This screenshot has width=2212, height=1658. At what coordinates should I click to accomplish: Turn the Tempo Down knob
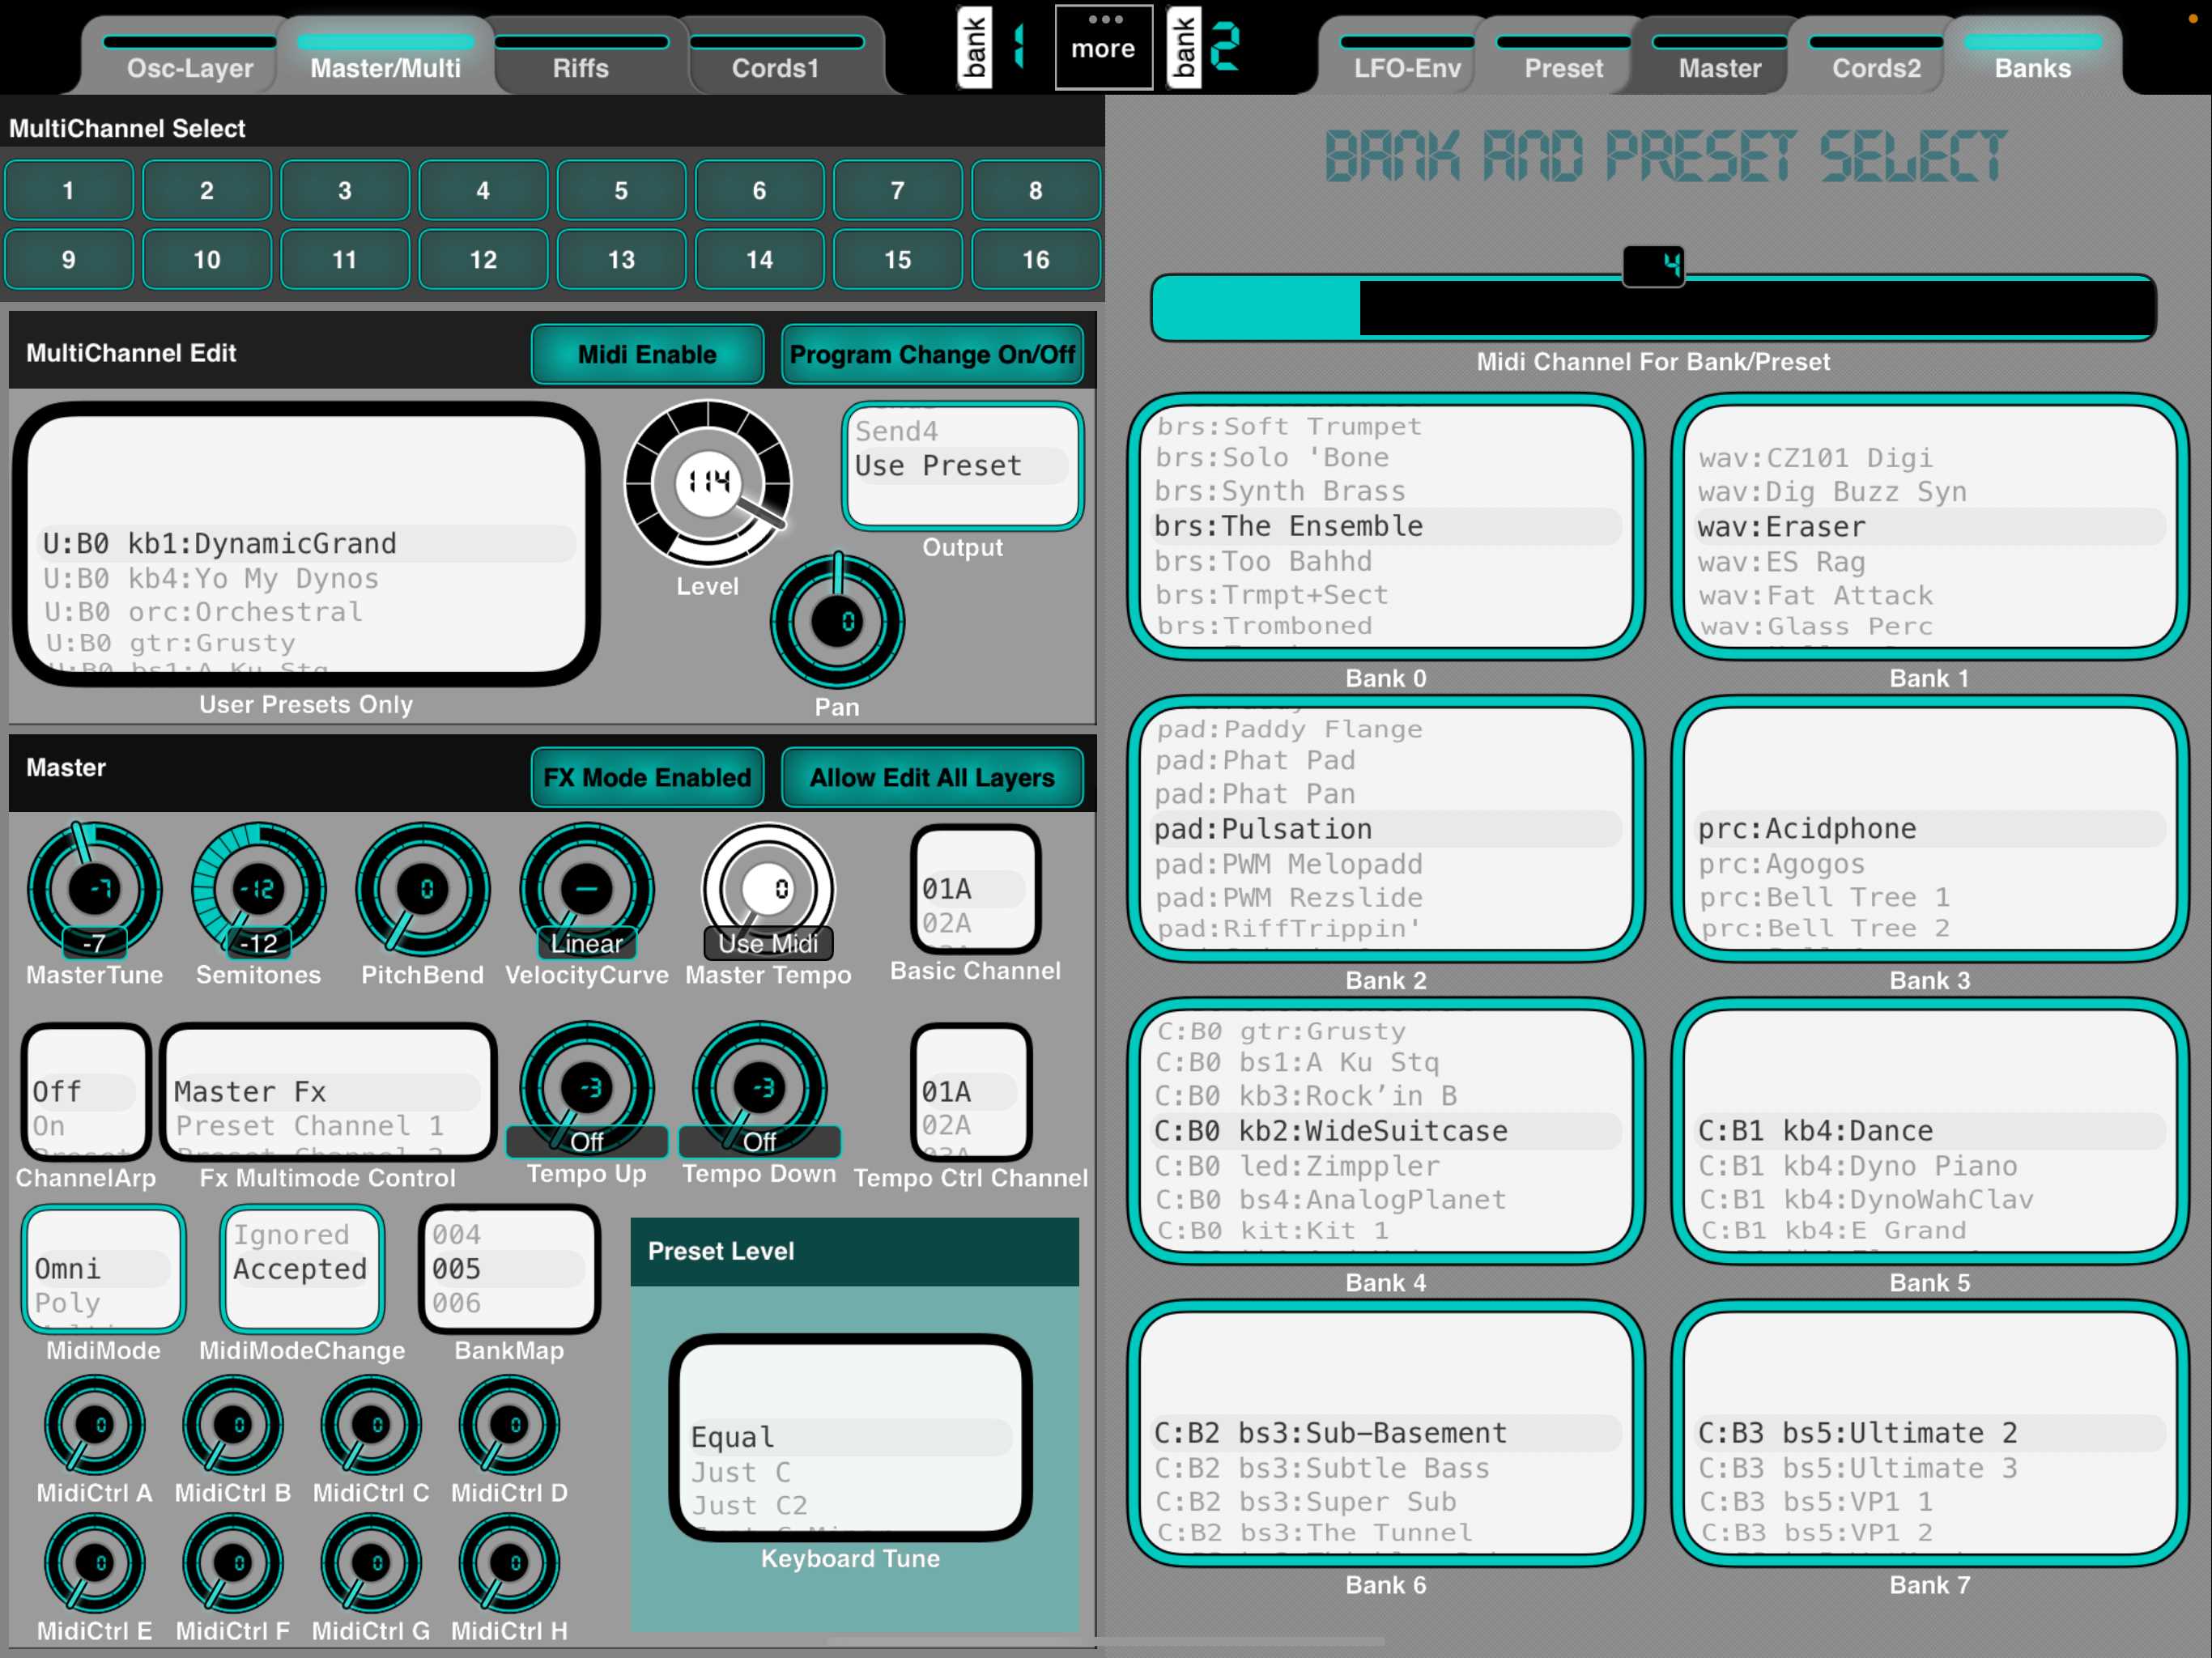(760, 1087)
